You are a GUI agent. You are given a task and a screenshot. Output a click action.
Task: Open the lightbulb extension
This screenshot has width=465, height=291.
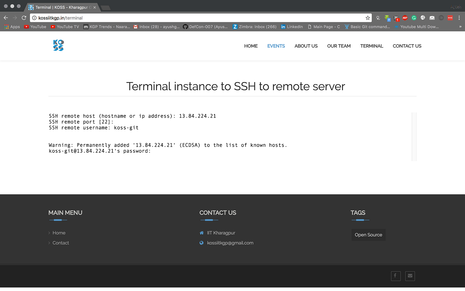click(378, 18)
